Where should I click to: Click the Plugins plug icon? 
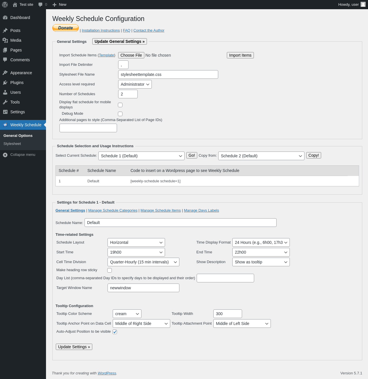point(5,83)
